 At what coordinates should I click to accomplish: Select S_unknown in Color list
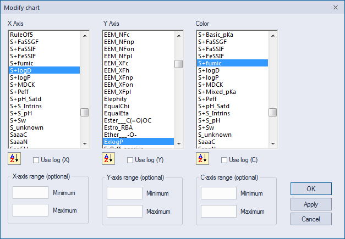233,135
